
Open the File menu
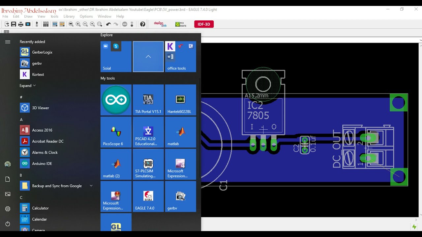(x=5, y=16)
